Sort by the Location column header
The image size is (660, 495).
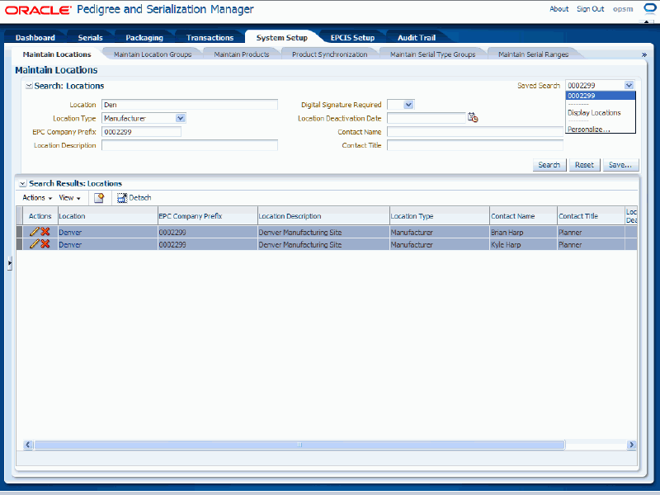(x=107, y=216)
